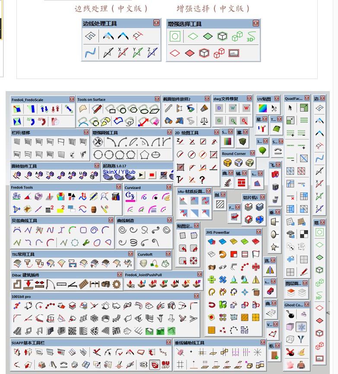Image resolution: width=338 pixels, height=374 pixels.
Task: Click the red SU APP icon in SUAPP基本工具栏
Action: (x=166, y=364)
